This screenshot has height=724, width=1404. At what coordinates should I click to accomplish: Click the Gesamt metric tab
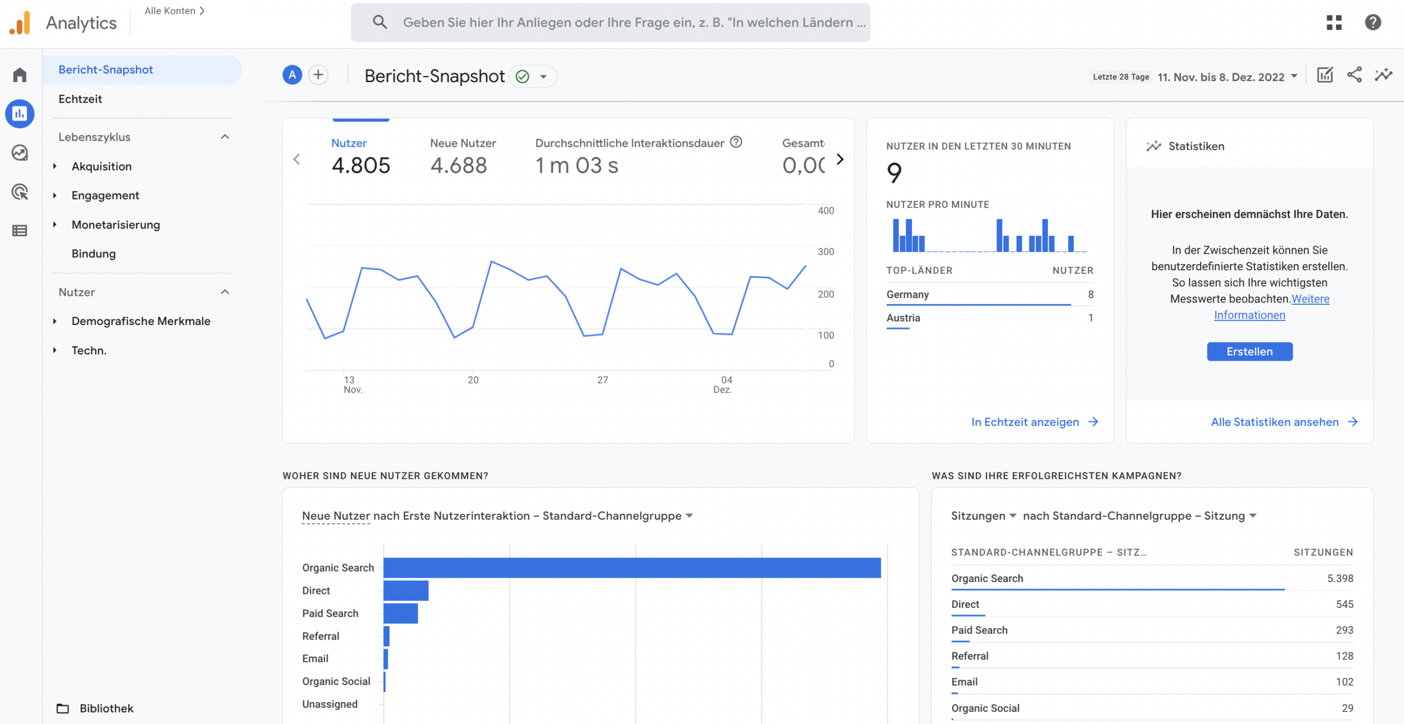click(803, 157)
